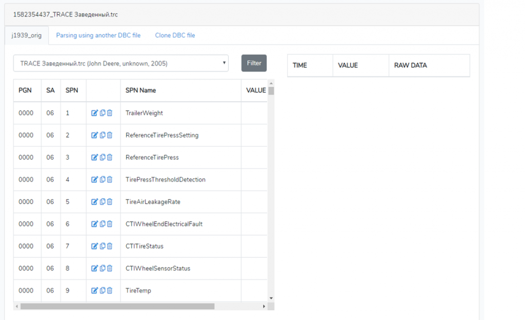The image size is (525, 320).
Task: Copy the CTIWheelSensorStatus row
Action: pos(102,268)
